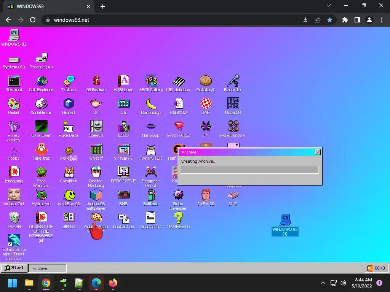
Task: Open lenna.png image file
Action: click(x=14, y=175)
